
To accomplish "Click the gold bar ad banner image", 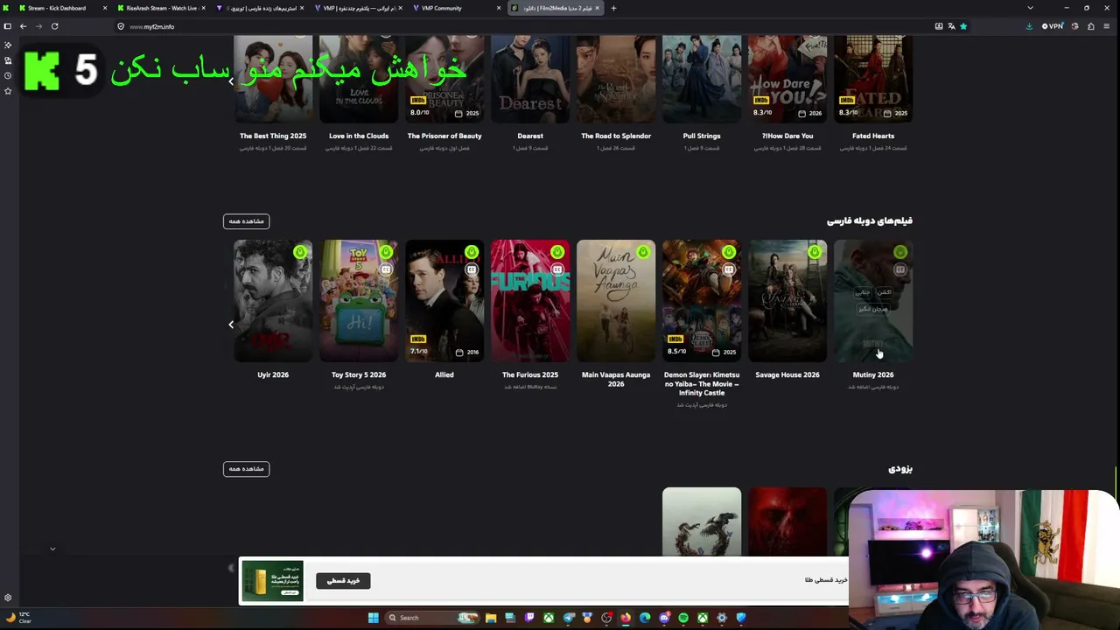I will (x=273, y=581).
